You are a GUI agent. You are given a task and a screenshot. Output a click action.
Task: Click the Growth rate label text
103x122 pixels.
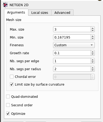click(x=19, y=53)
